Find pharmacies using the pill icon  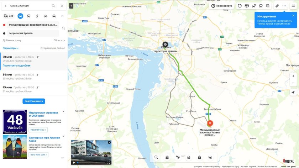click(x=178, y=157)
